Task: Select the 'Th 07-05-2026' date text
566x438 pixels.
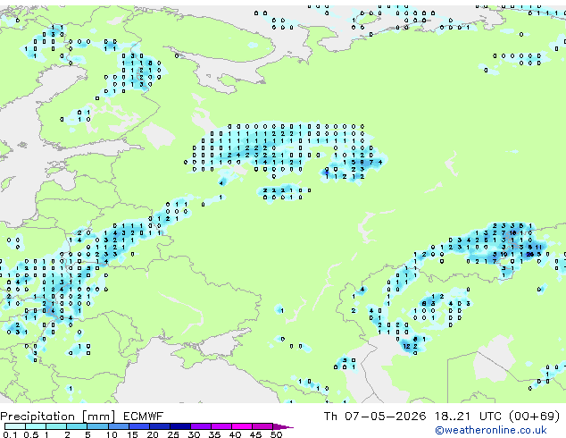Action: click(375, 417)
